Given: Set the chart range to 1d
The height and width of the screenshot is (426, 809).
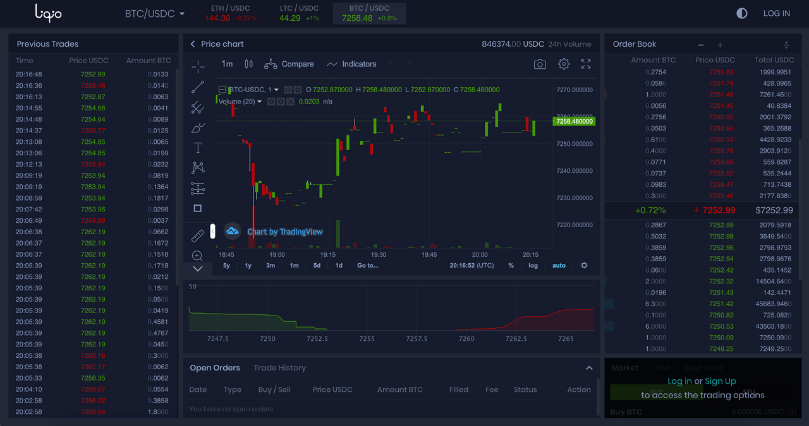Looking at the screenshot, I should click(x=339, y=266).
